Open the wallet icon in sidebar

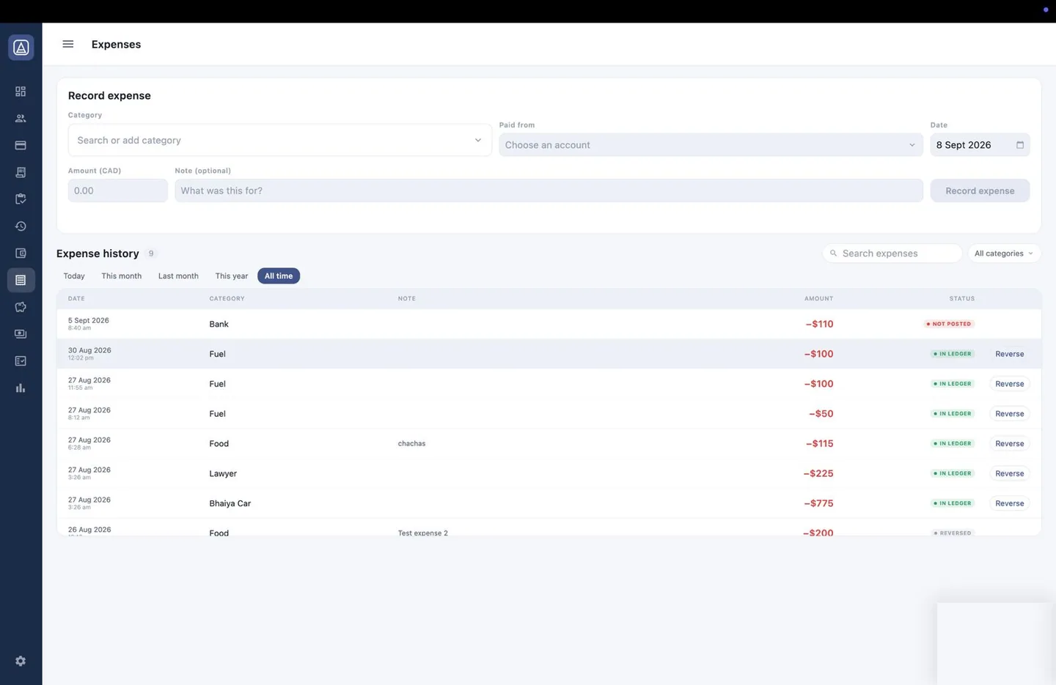click(x=21, y=253)
